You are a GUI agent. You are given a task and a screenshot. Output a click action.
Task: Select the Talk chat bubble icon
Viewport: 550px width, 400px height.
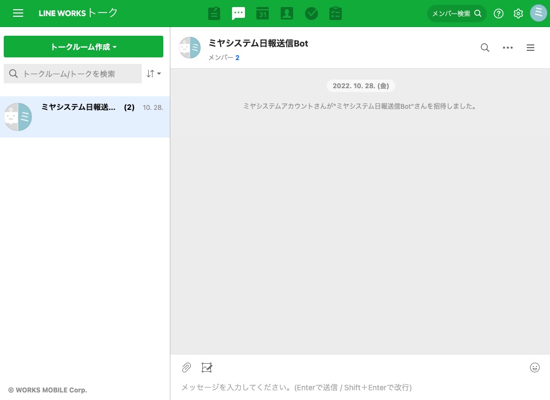tap(238, 14)
